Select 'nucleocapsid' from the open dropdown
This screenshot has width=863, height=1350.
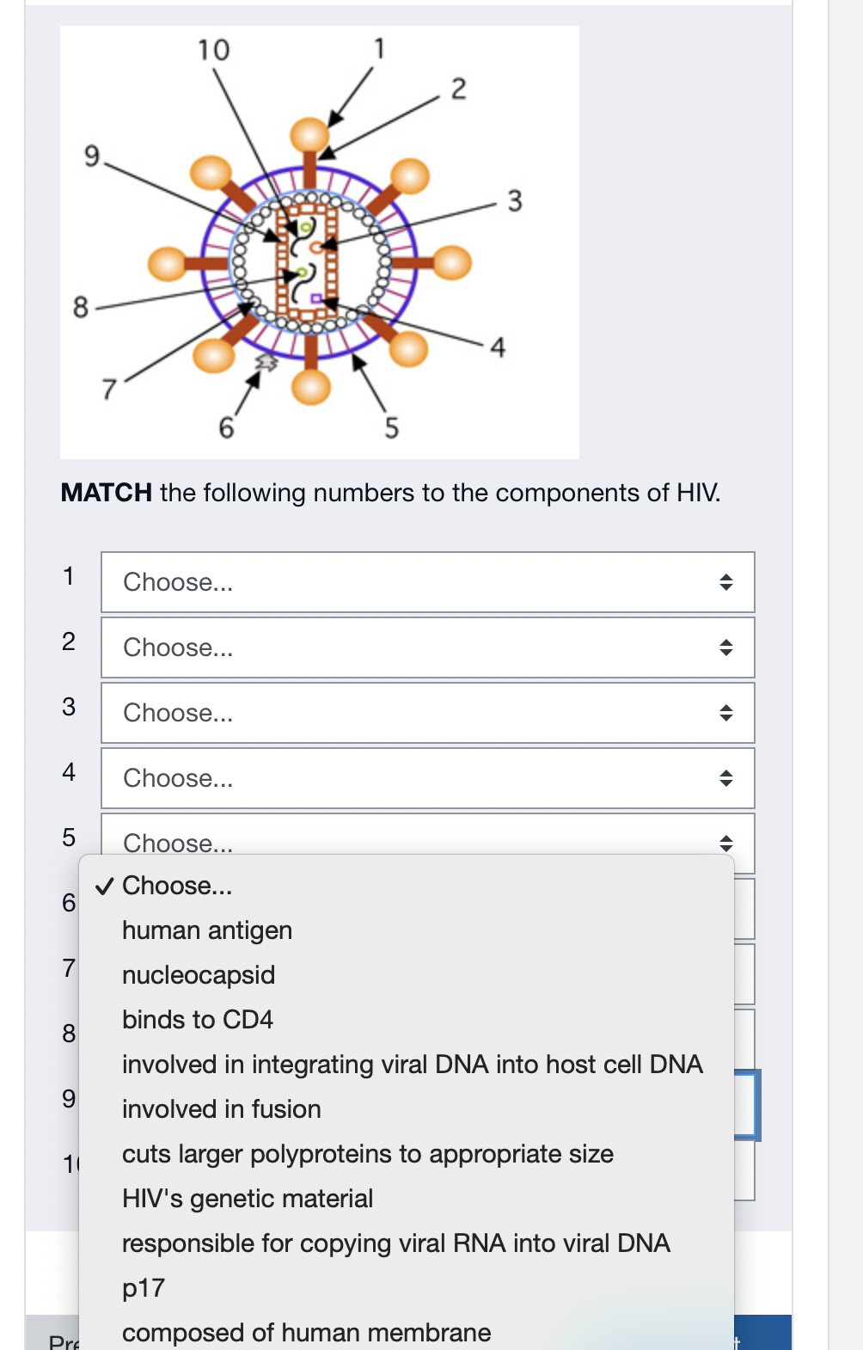tap(199, 975)
